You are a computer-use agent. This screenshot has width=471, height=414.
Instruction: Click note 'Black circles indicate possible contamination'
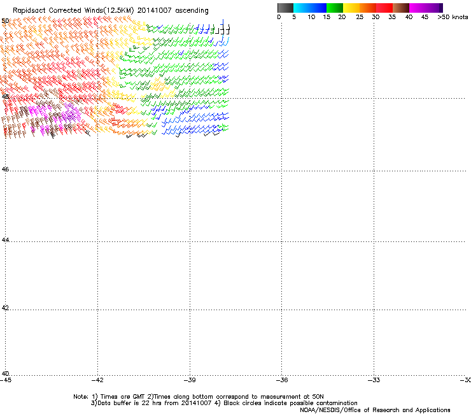290,403
